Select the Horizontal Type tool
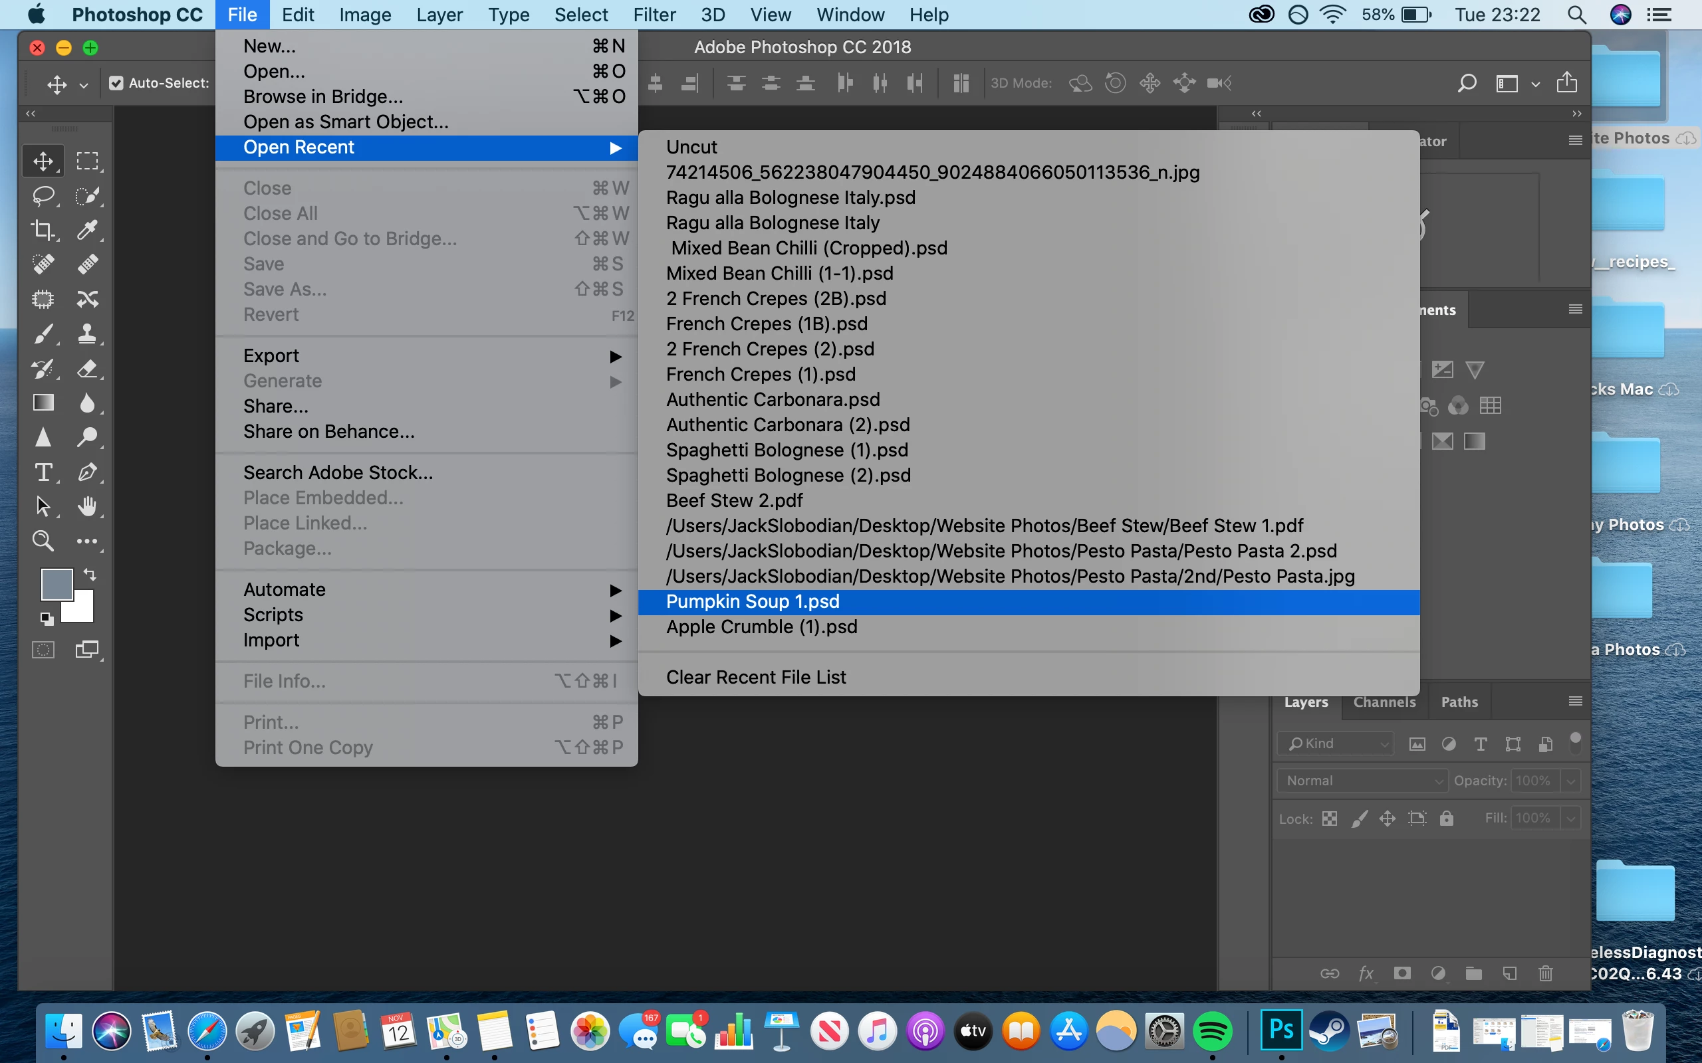Image resolution: width=1702 pixels, height=1063 pixels. point(44,472)
